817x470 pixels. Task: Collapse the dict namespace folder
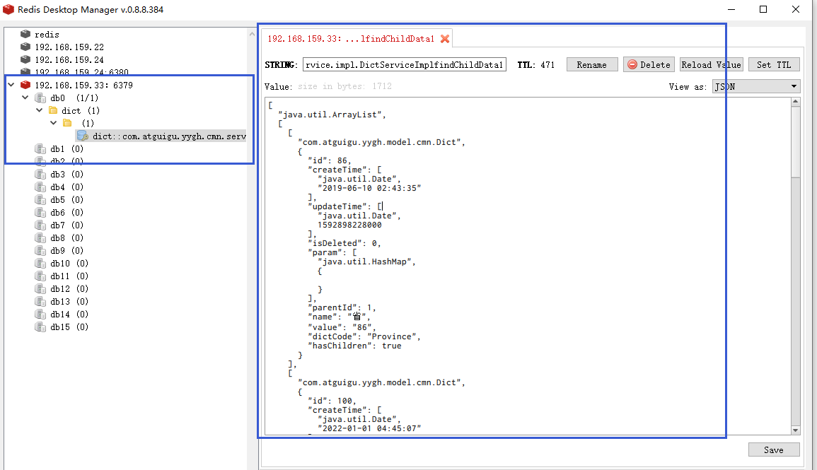pyautogui.click(x=39, y=110)
